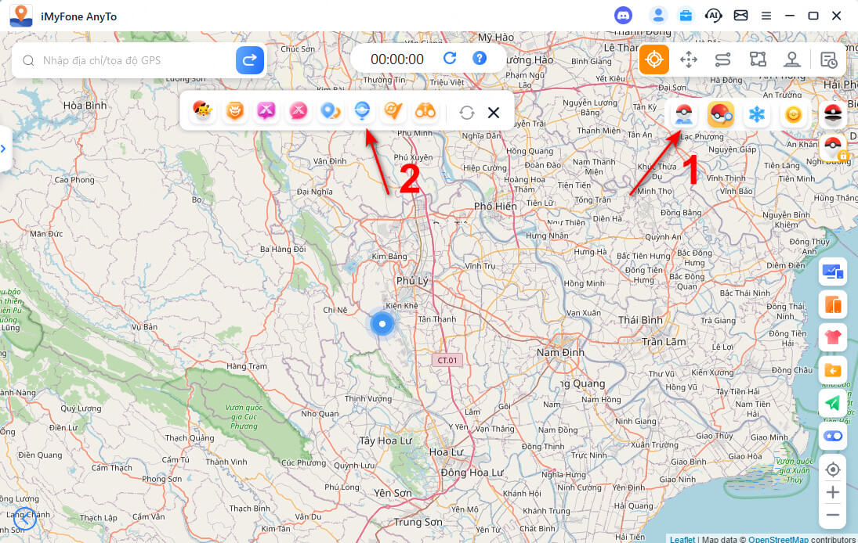Image resolution: width=858 pixels, height=543 pixels.
Task: Select the two-spot route mode icon
Action: 722,59
